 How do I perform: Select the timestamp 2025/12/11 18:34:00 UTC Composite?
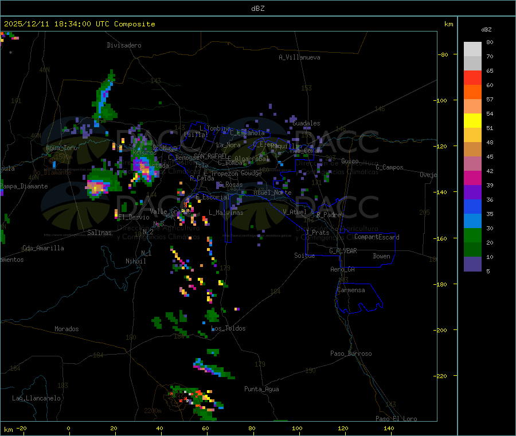[79, 24]
